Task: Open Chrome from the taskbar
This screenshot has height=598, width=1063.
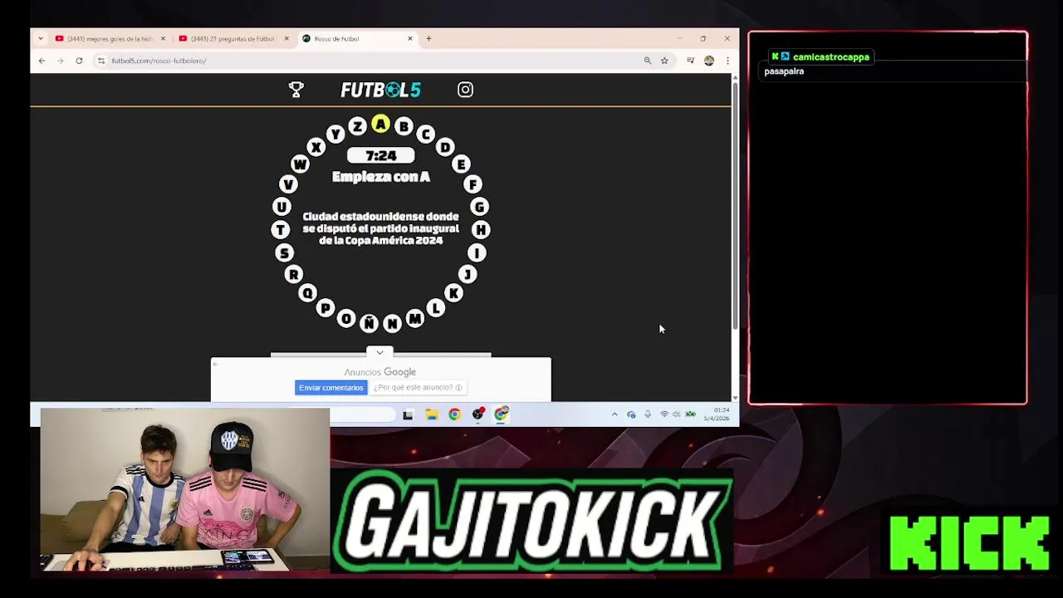Action: (454, 414)
